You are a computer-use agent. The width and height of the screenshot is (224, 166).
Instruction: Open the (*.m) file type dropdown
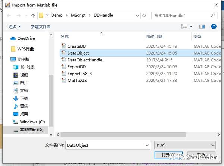[185, 145]
